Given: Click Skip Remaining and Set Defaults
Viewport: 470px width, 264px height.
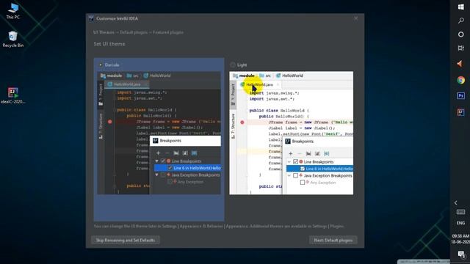Looking at the screenshot, I should coord(126,240).
